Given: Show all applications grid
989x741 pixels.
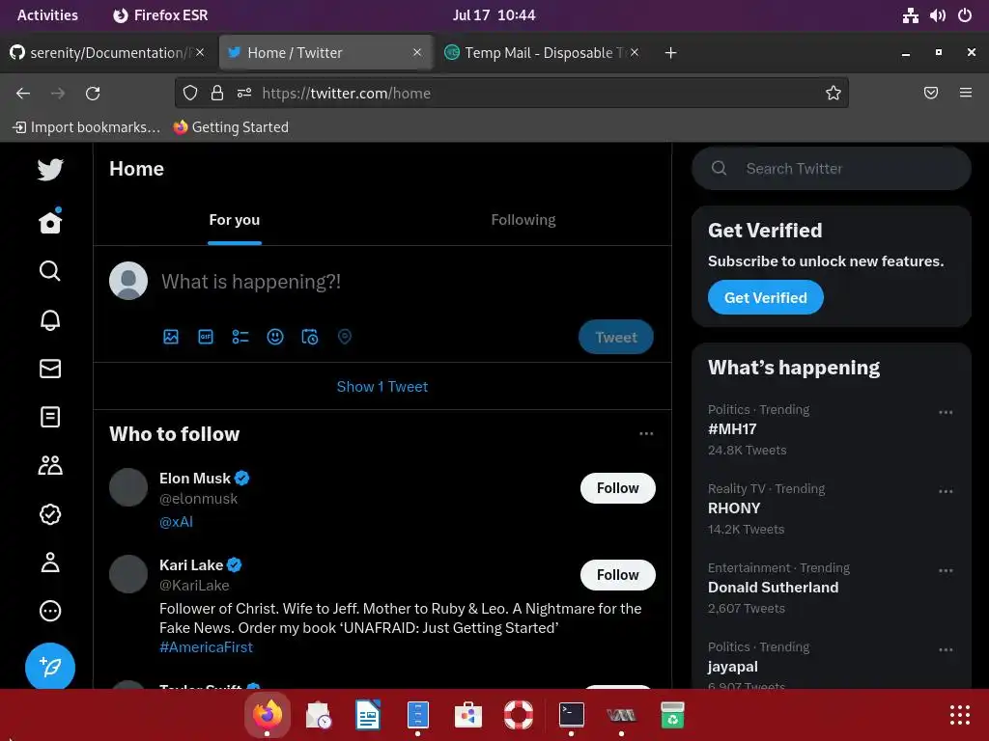Looking at the screenshot, I should tap(959, 715).
